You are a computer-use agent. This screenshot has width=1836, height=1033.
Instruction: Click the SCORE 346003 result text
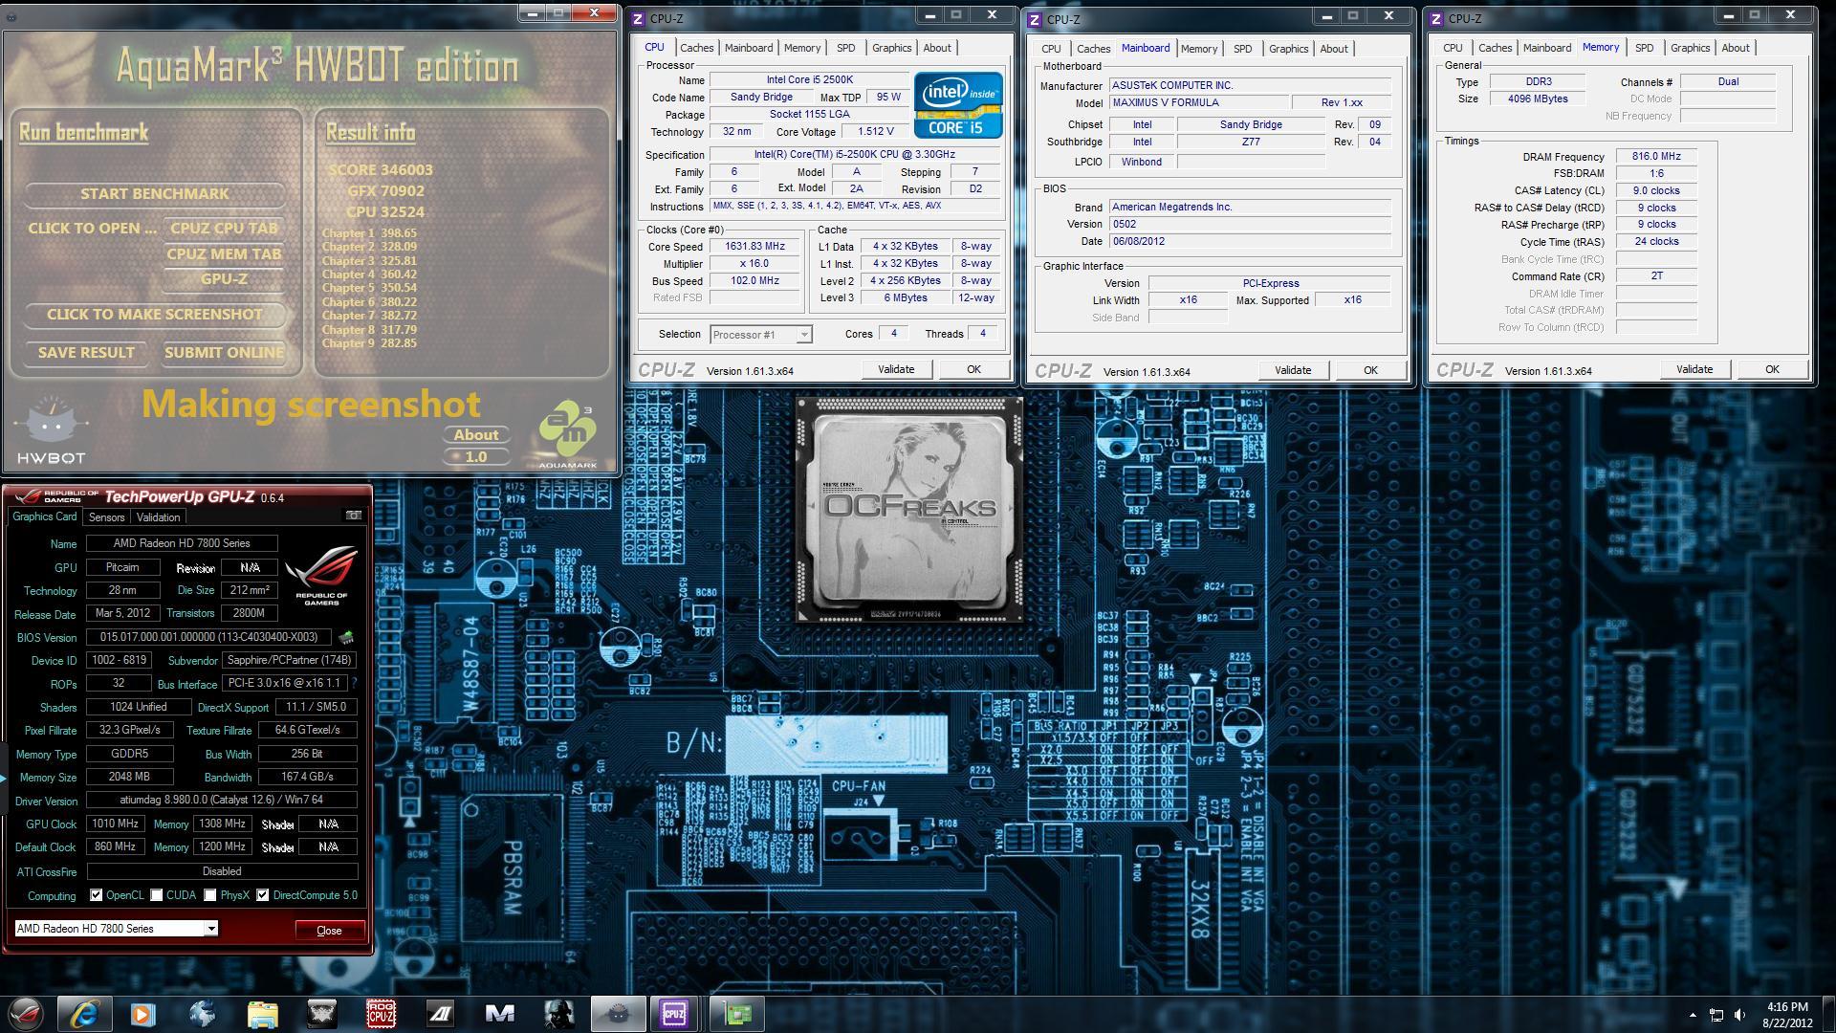[381, 170]
